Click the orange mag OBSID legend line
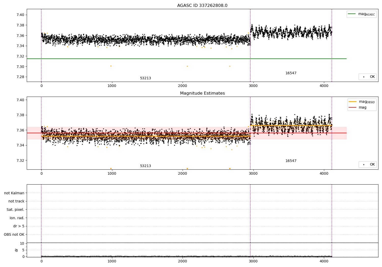Image resolution: width=382 pixels, height=267 pixels. tap(353, 102)
